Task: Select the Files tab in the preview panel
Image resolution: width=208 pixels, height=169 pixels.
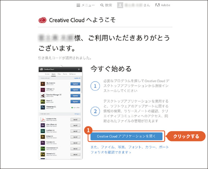Action: point(59,74)
